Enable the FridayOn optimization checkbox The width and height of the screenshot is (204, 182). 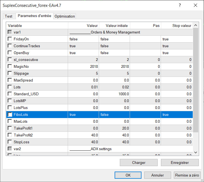10,39
